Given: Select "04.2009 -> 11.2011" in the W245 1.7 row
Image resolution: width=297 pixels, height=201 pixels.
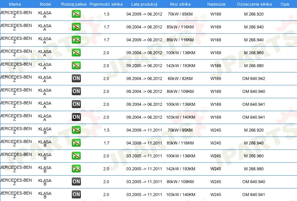Looking at the screenshot, I should tap(144, 143).
